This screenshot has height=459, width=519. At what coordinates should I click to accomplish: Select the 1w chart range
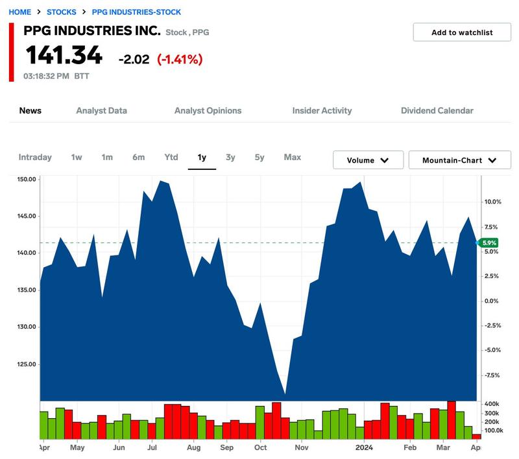coord(77,157)
